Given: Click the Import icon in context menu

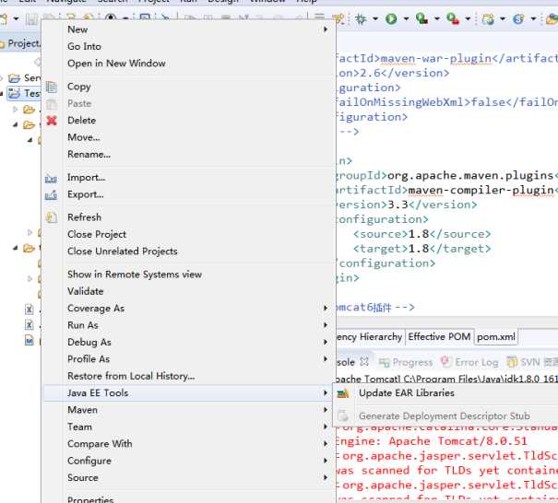Looking at the screenshot, I should point(52,178).
